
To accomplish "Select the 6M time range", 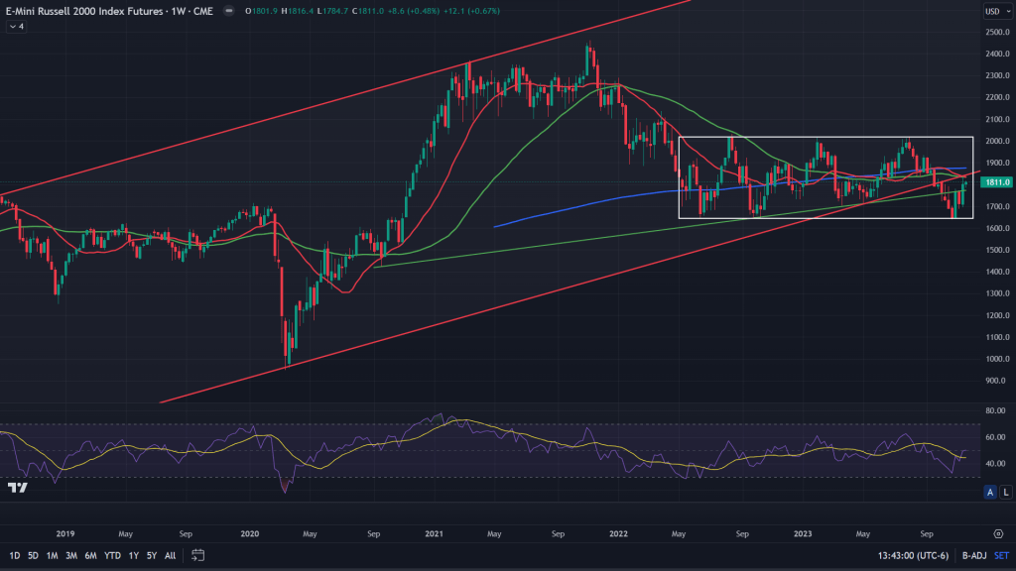I will 90,554.
